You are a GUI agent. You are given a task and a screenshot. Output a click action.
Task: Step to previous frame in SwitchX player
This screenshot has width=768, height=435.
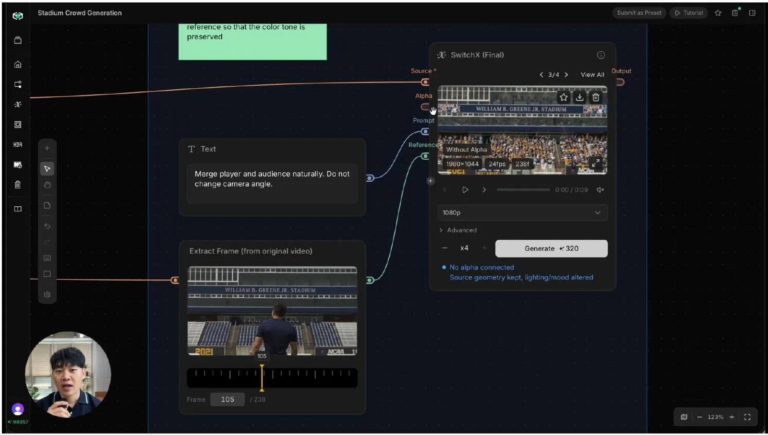click(445, 190)
